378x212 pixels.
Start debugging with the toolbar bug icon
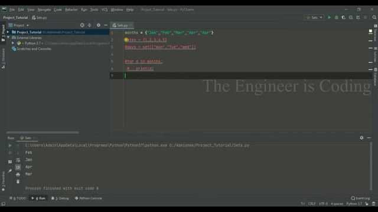(x=337, y=17)
